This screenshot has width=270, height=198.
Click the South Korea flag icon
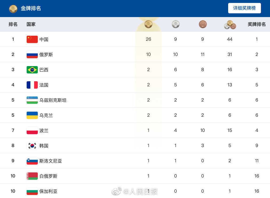(32, 146)
